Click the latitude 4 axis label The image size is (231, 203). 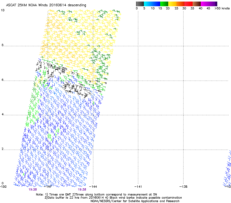(x=2, y=114)
